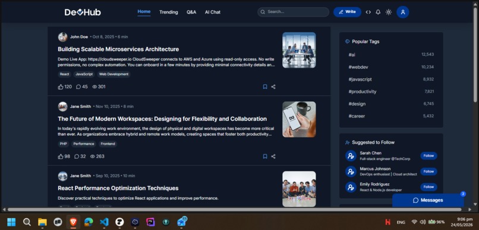Select the PHP tag chip
Image resolution: width=479 pixels, height=230 pixels.
click(63, 144)
